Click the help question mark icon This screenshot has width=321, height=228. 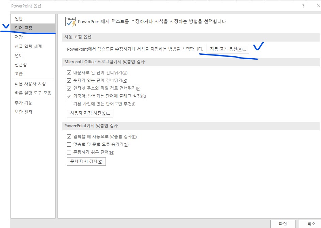click(303, 6)
